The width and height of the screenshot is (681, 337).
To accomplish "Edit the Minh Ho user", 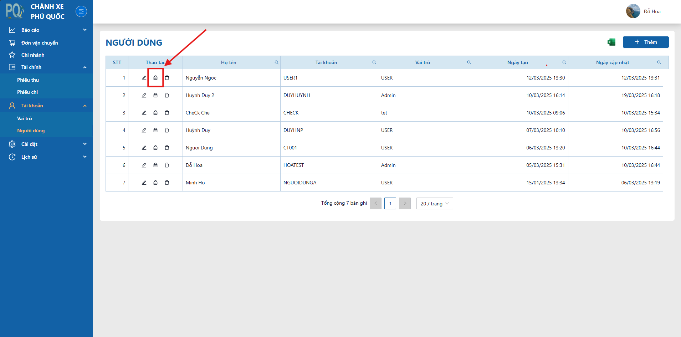I will point(144,183).
